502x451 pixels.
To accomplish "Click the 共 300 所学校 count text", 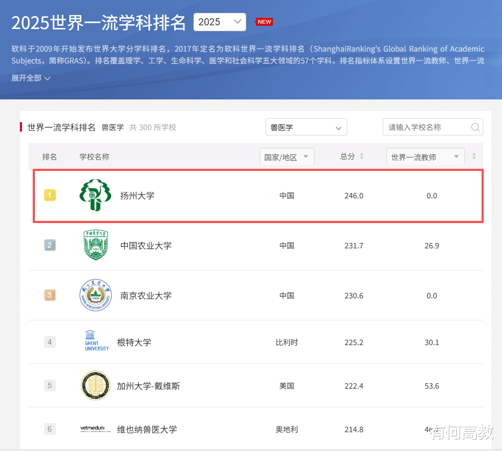I will tap(153, 127).
